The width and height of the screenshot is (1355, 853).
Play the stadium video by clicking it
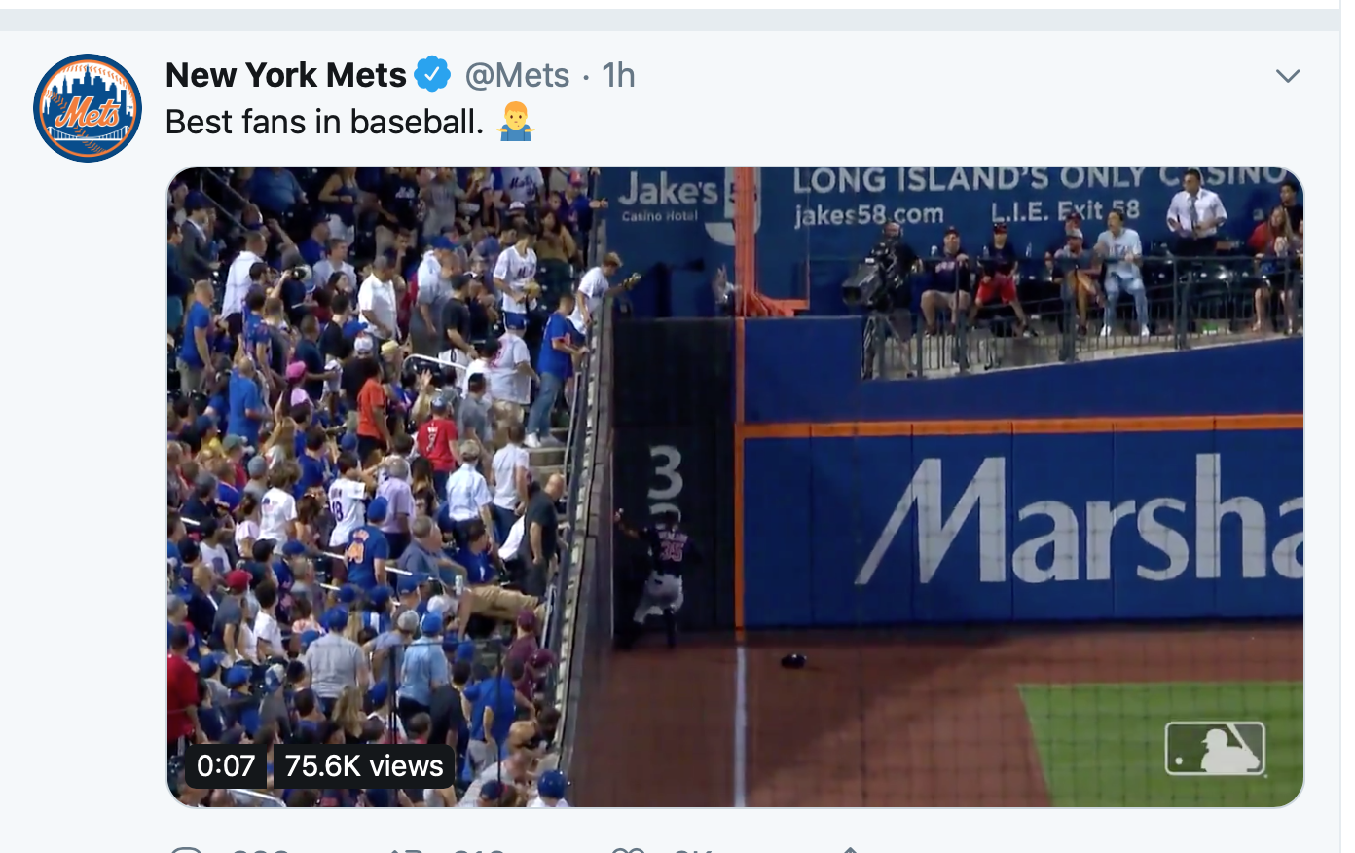click(x=737, y=477)
